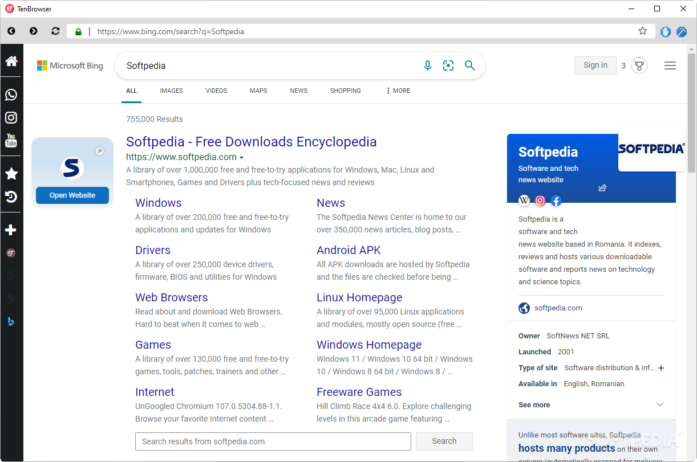Open Bing hamburger menu

(x=670, y=66)
